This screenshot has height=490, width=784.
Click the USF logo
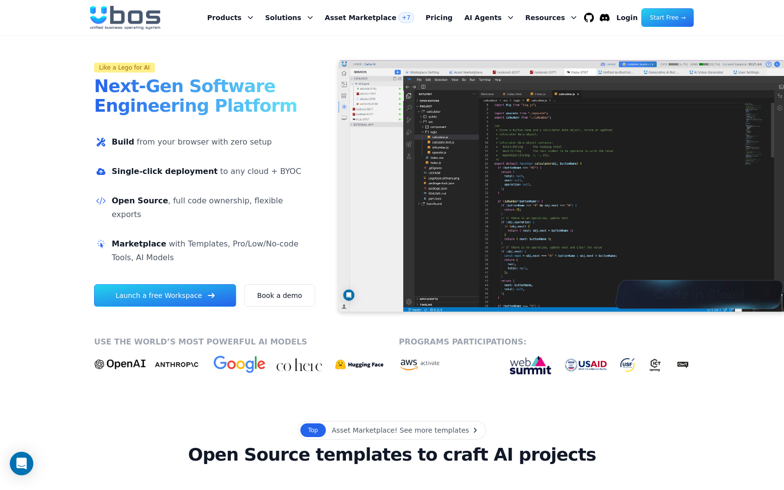point(627,365)
